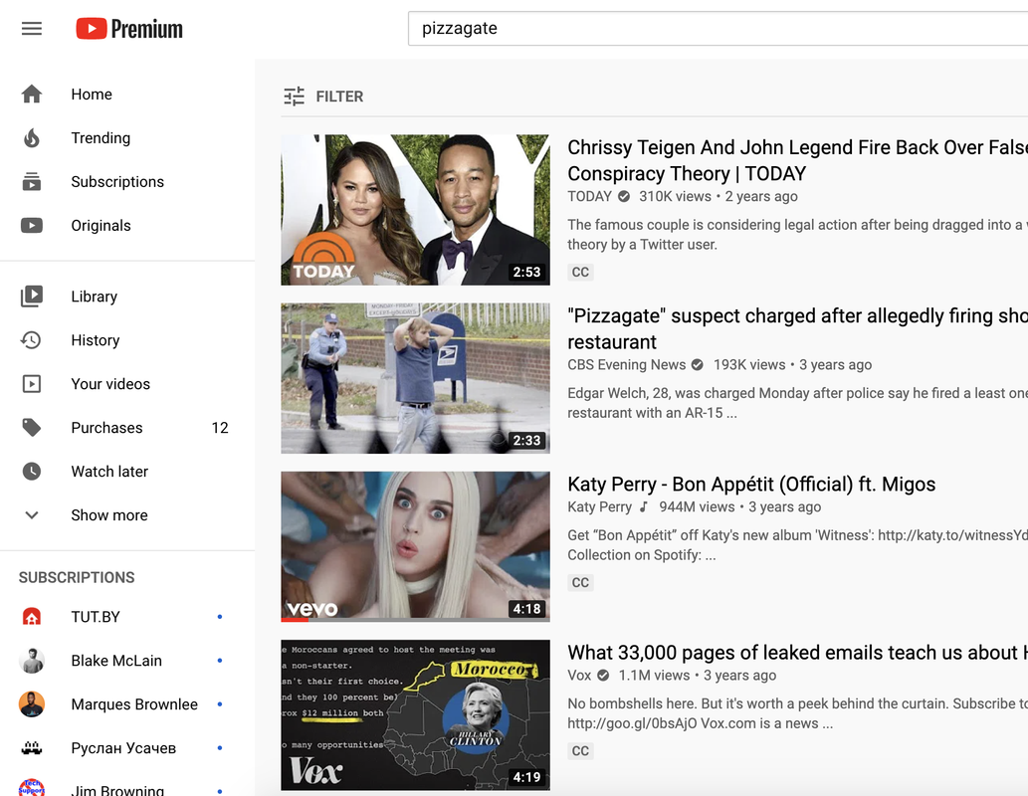Screen dimensions: 1028x796
Task: Click the Katy Perry vevo thumbnail
Action: 415,546
